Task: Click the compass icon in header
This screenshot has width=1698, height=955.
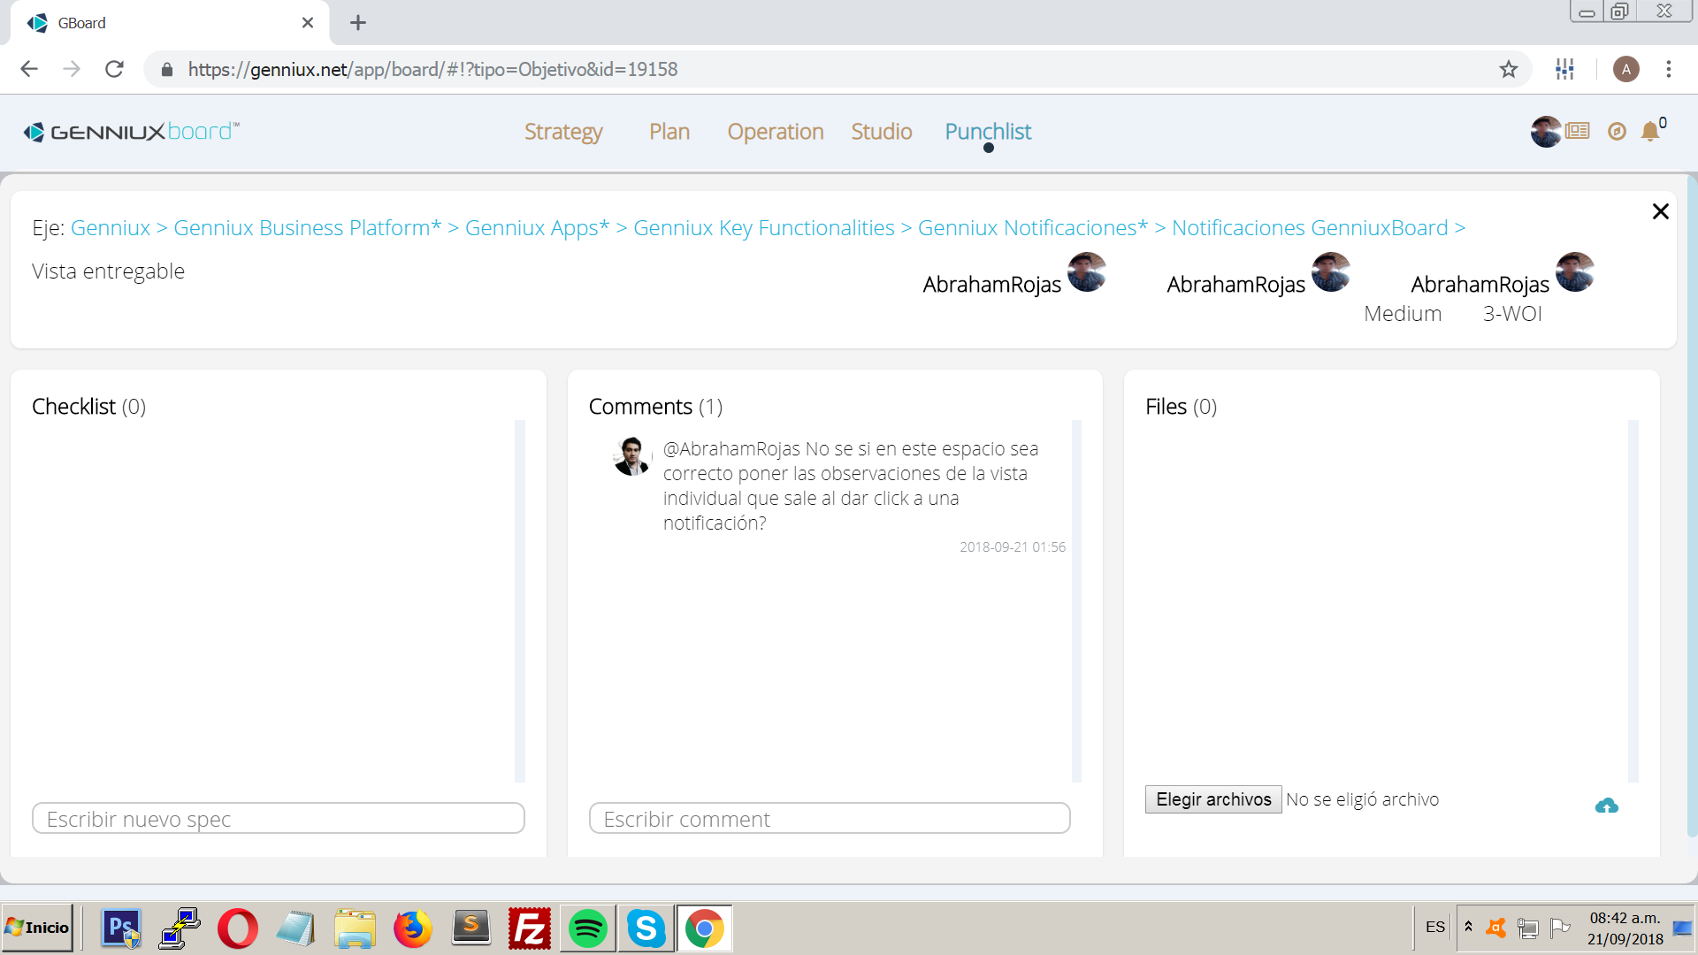Action: pyautogui.click(x=1617, y=132)
